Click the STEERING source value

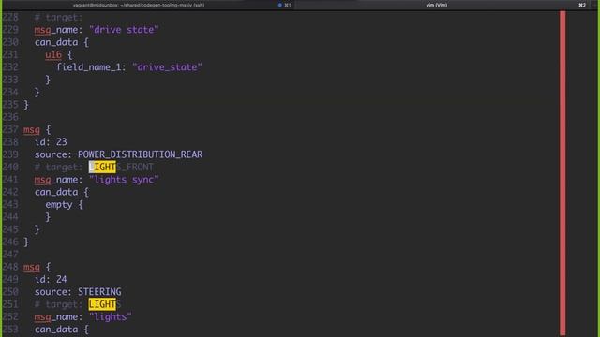click(99, 292)
